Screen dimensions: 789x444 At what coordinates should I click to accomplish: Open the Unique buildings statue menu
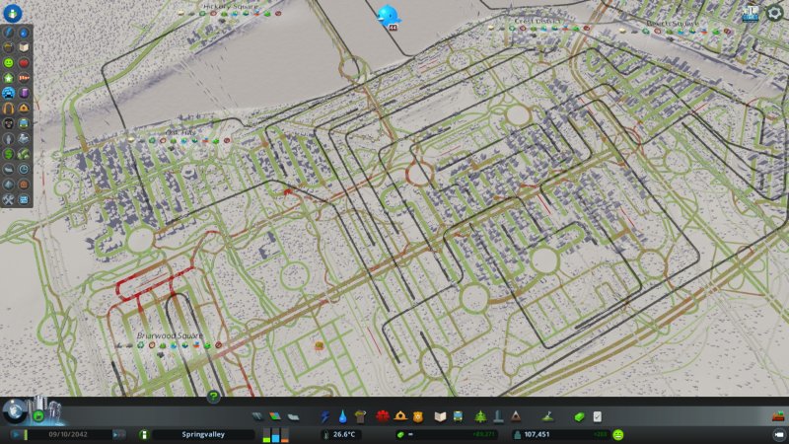pyautogui.click(x=498, y=416)
